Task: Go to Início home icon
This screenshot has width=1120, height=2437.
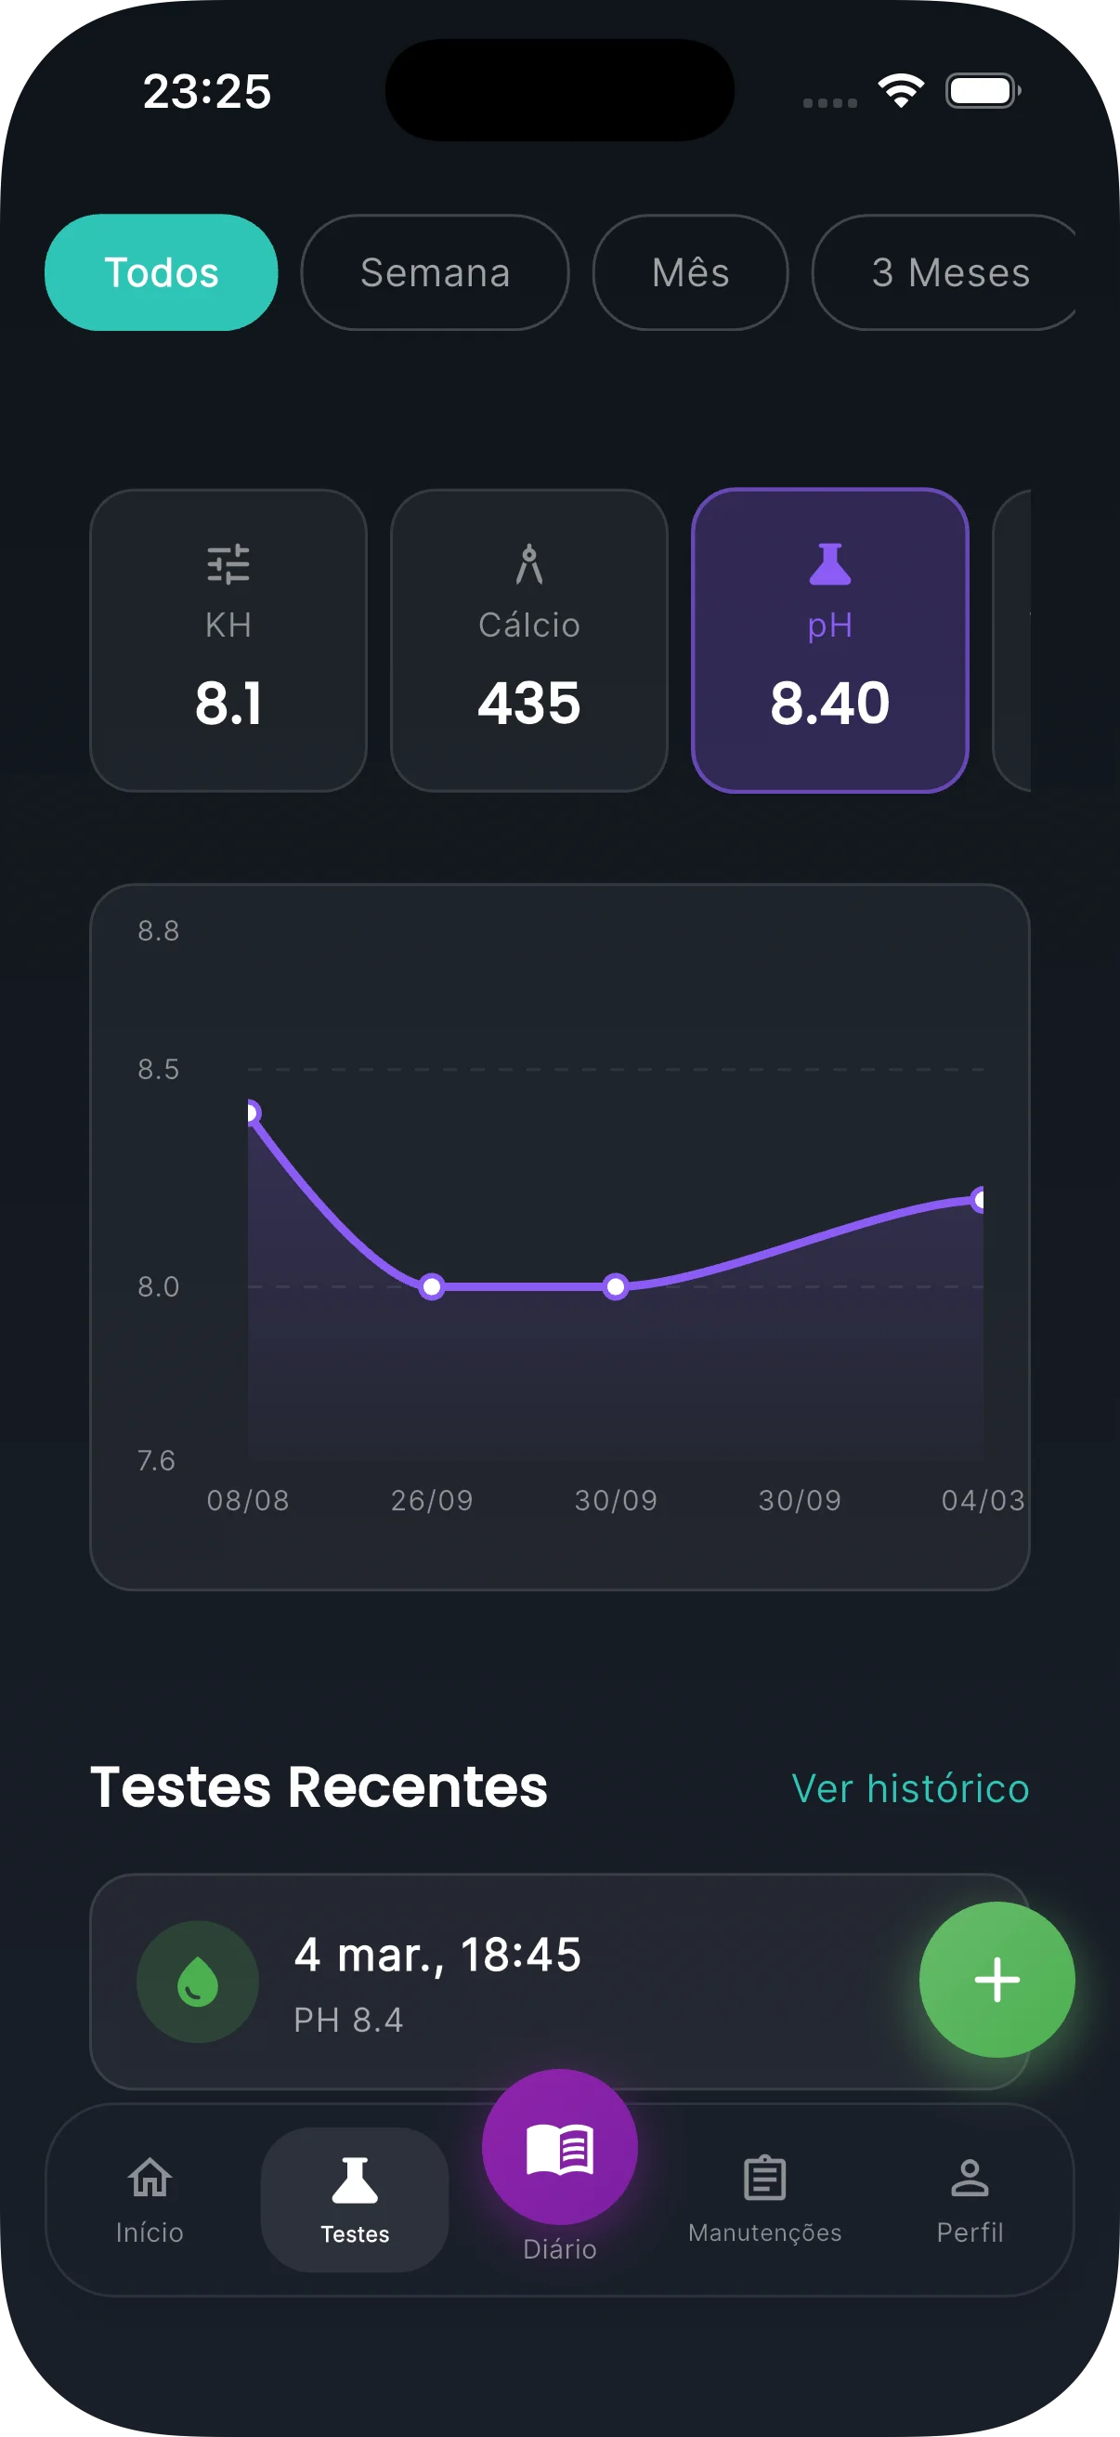Action: pyautogui.click(x=150, y=2179)
